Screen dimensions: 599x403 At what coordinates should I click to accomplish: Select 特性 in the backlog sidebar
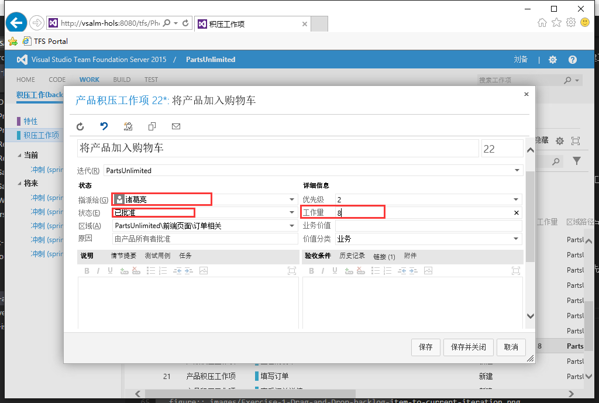tap(30, 122)
